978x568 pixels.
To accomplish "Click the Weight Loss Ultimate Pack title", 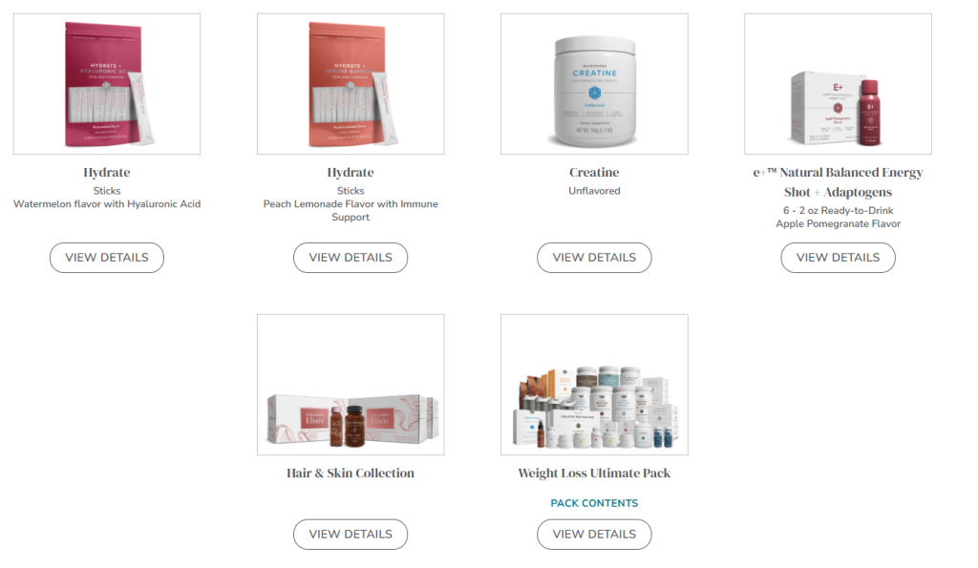I will 594,473.
